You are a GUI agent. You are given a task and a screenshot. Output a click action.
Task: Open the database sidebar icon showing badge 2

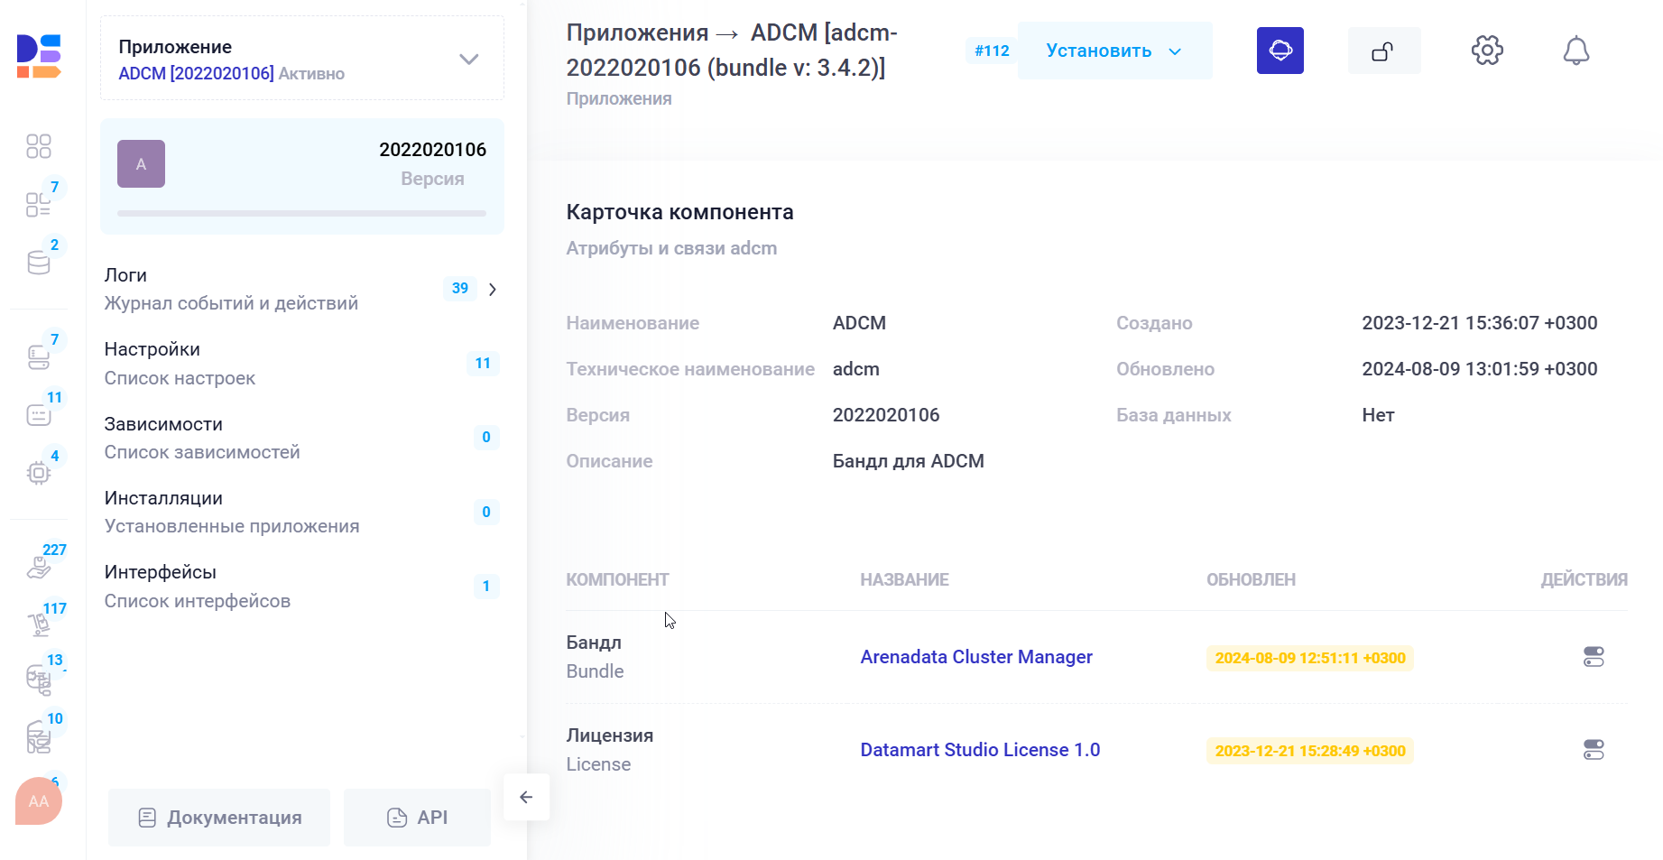click(x=39, y=262)
